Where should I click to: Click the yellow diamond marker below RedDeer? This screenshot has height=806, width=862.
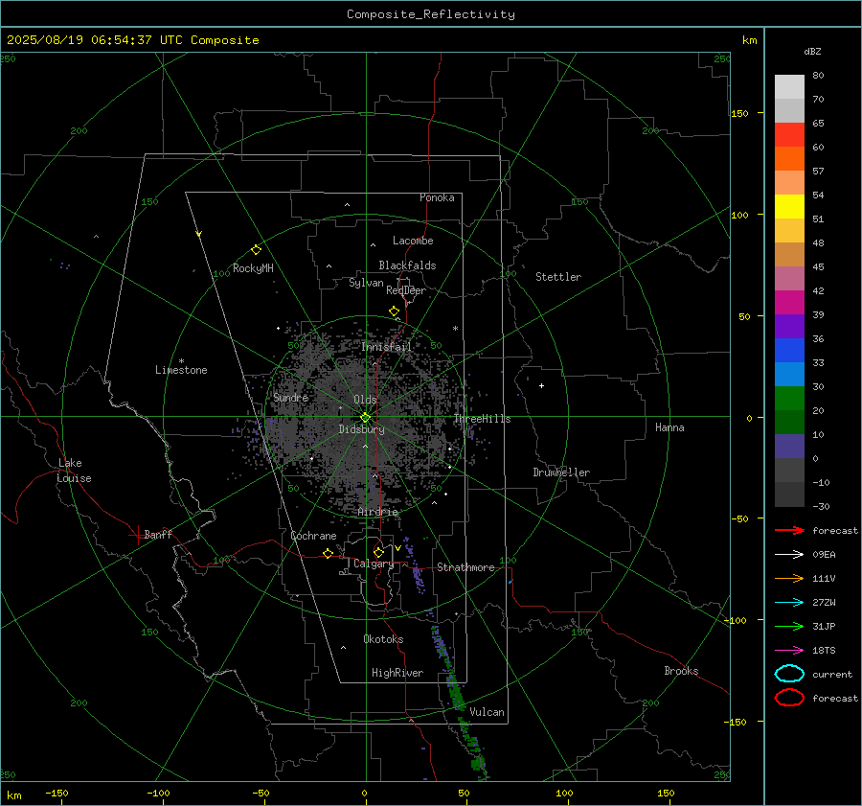pos(394,311)
